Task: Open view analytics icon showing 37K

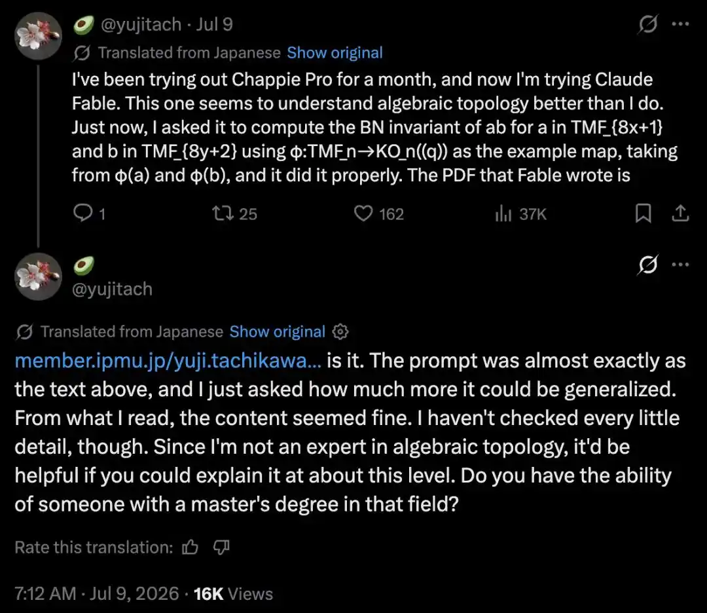Action: (503, 214)
